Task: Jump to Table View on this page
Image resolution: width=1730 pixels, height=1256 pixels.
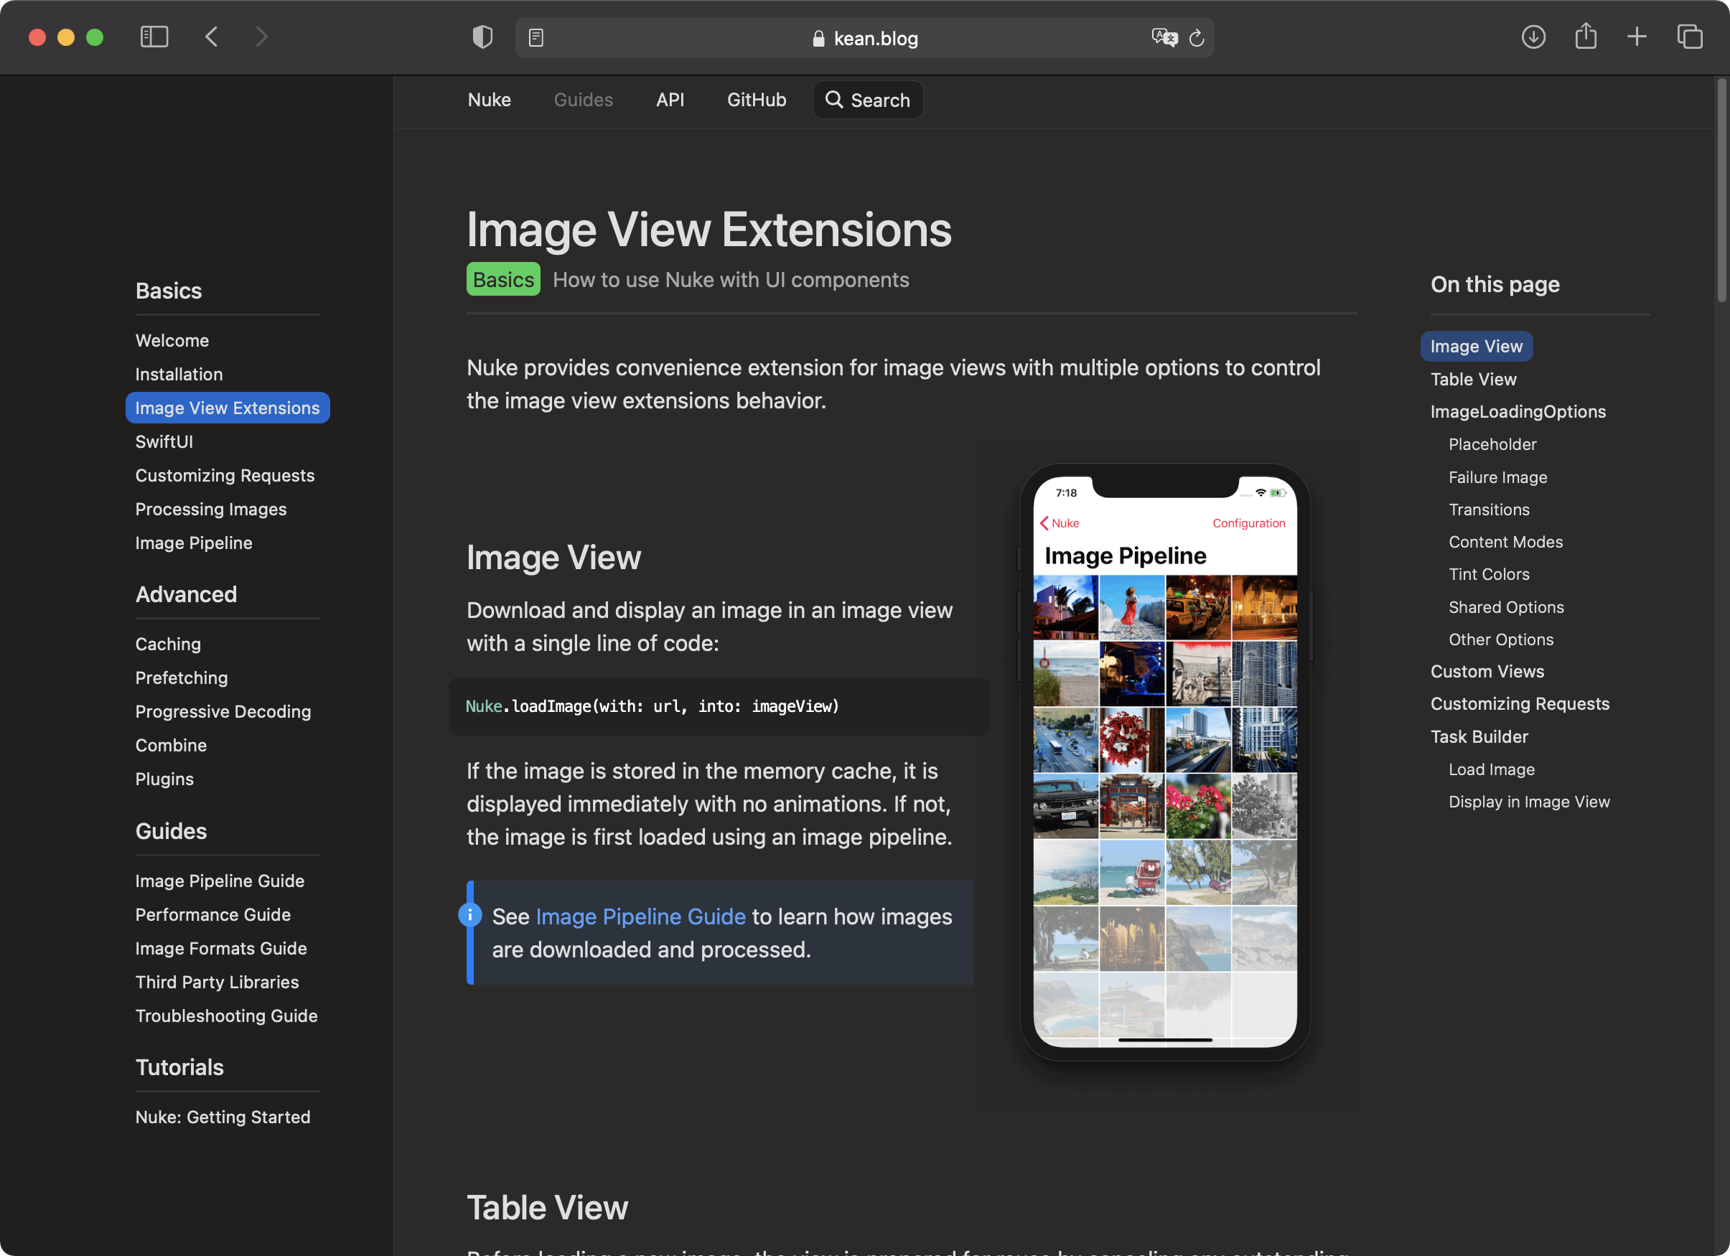Action: (x=1473, y=380)
